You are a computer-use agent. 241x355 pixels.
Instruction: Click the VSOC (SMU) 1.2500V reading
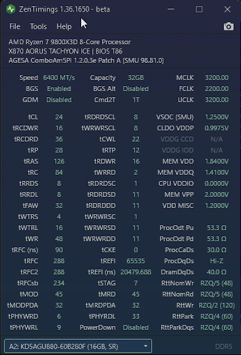[216, 117]
